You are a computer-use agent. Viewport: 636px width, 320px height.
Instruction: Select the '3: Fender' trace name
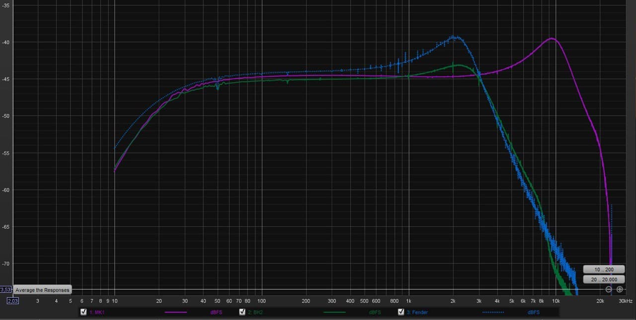tap(417, 313)
